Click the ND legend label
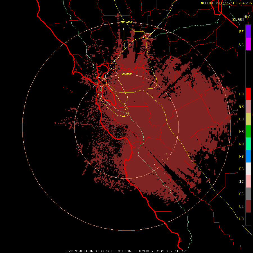This screenshot has height=253, width=253. click(x=241, y=219)
